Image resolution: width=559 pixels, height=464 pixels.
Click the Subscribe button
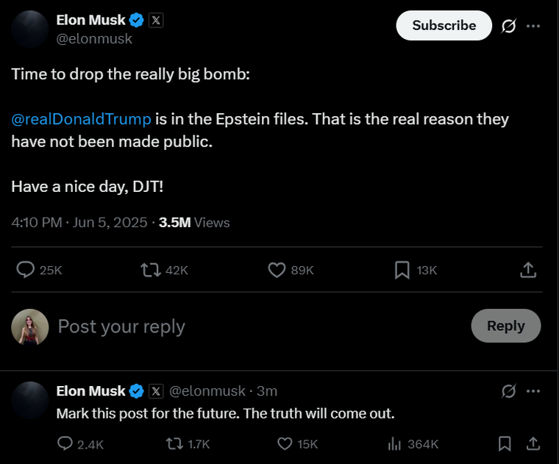(x=444, y=25)
